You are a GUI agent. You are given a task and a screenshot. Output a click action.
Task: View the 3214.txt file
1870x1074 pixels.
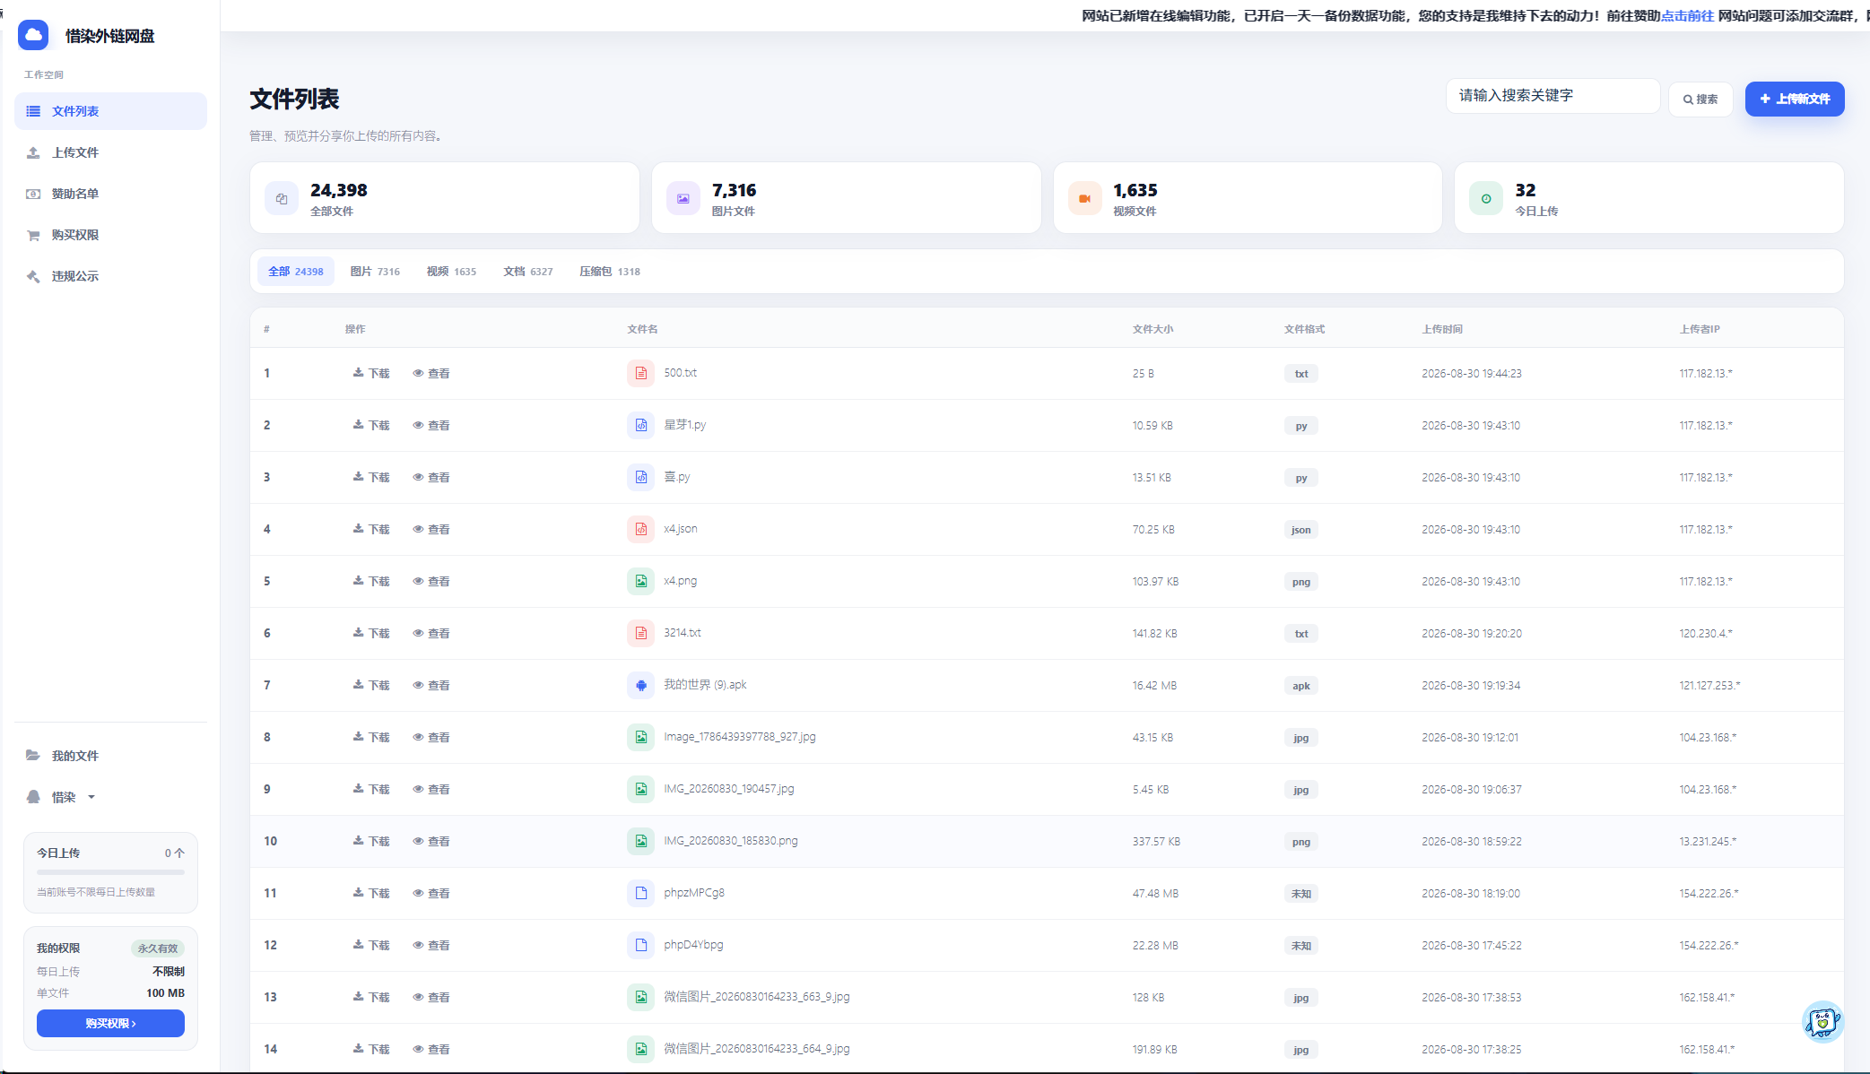pos(431,633)
